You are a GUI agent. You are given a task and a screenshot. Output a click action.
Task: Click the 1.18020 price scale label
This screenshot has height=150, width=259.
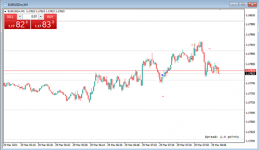tap(250, 15)
